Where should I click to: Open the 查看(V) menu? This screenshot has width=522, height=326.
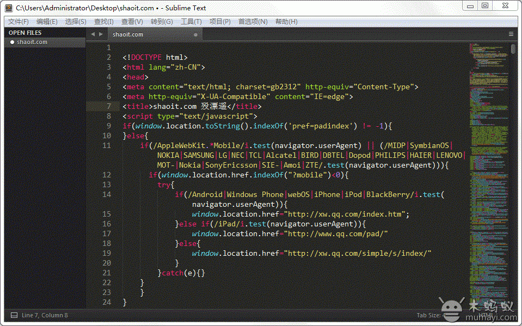click(x=132, y=22)
